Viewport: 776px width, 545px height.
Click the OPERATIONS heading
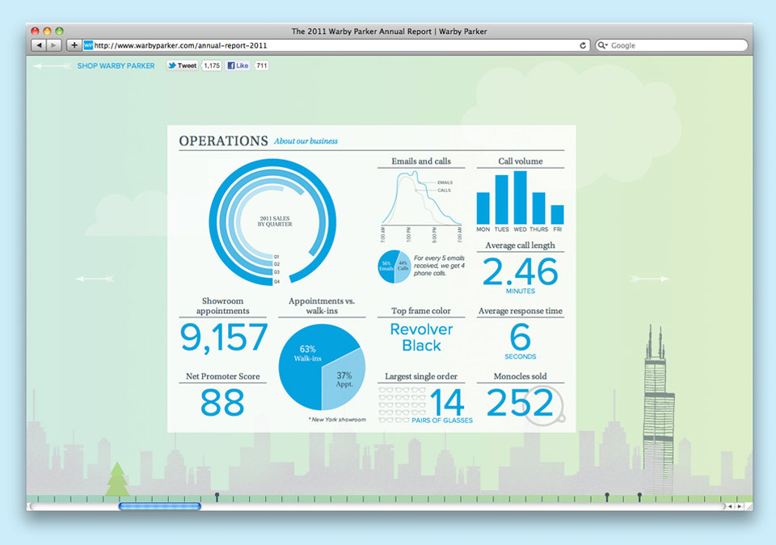(x=223, y=141)
